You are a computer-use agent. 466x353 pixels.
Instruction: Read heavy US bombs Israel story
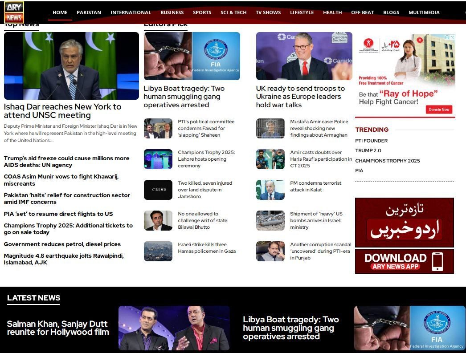point(316,220)
